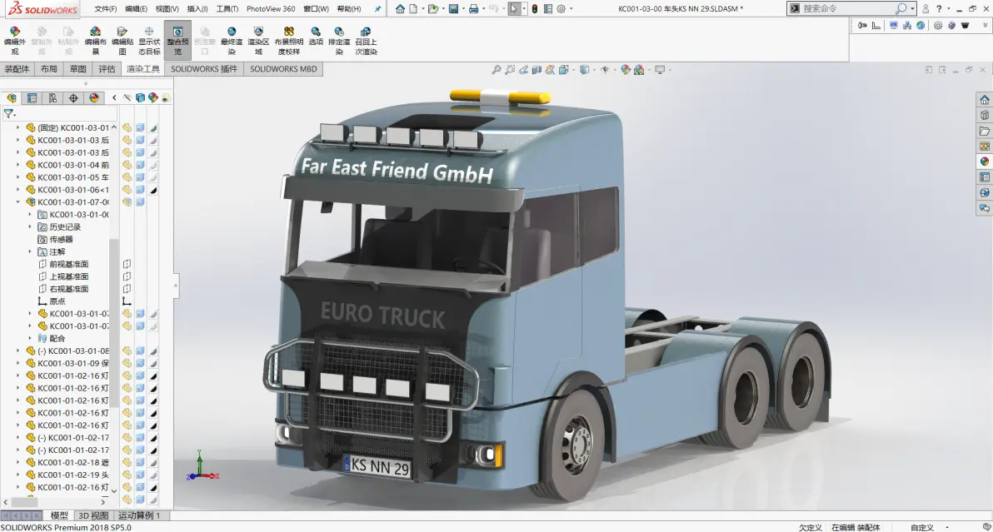This screenshot has height=532, width=993.
Task: Select the ConfigurationManager tab icon
Action: tap(52, 98)
